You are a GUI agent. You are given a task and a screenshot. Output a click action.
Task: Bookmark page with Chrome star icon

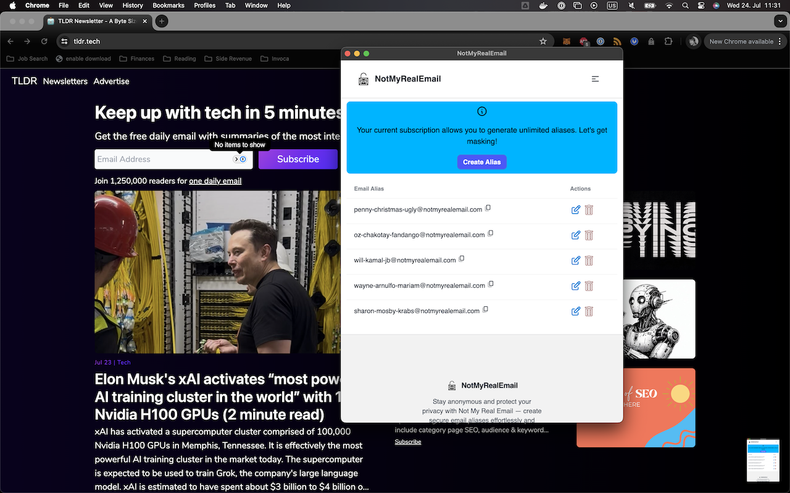click(543, 41)
